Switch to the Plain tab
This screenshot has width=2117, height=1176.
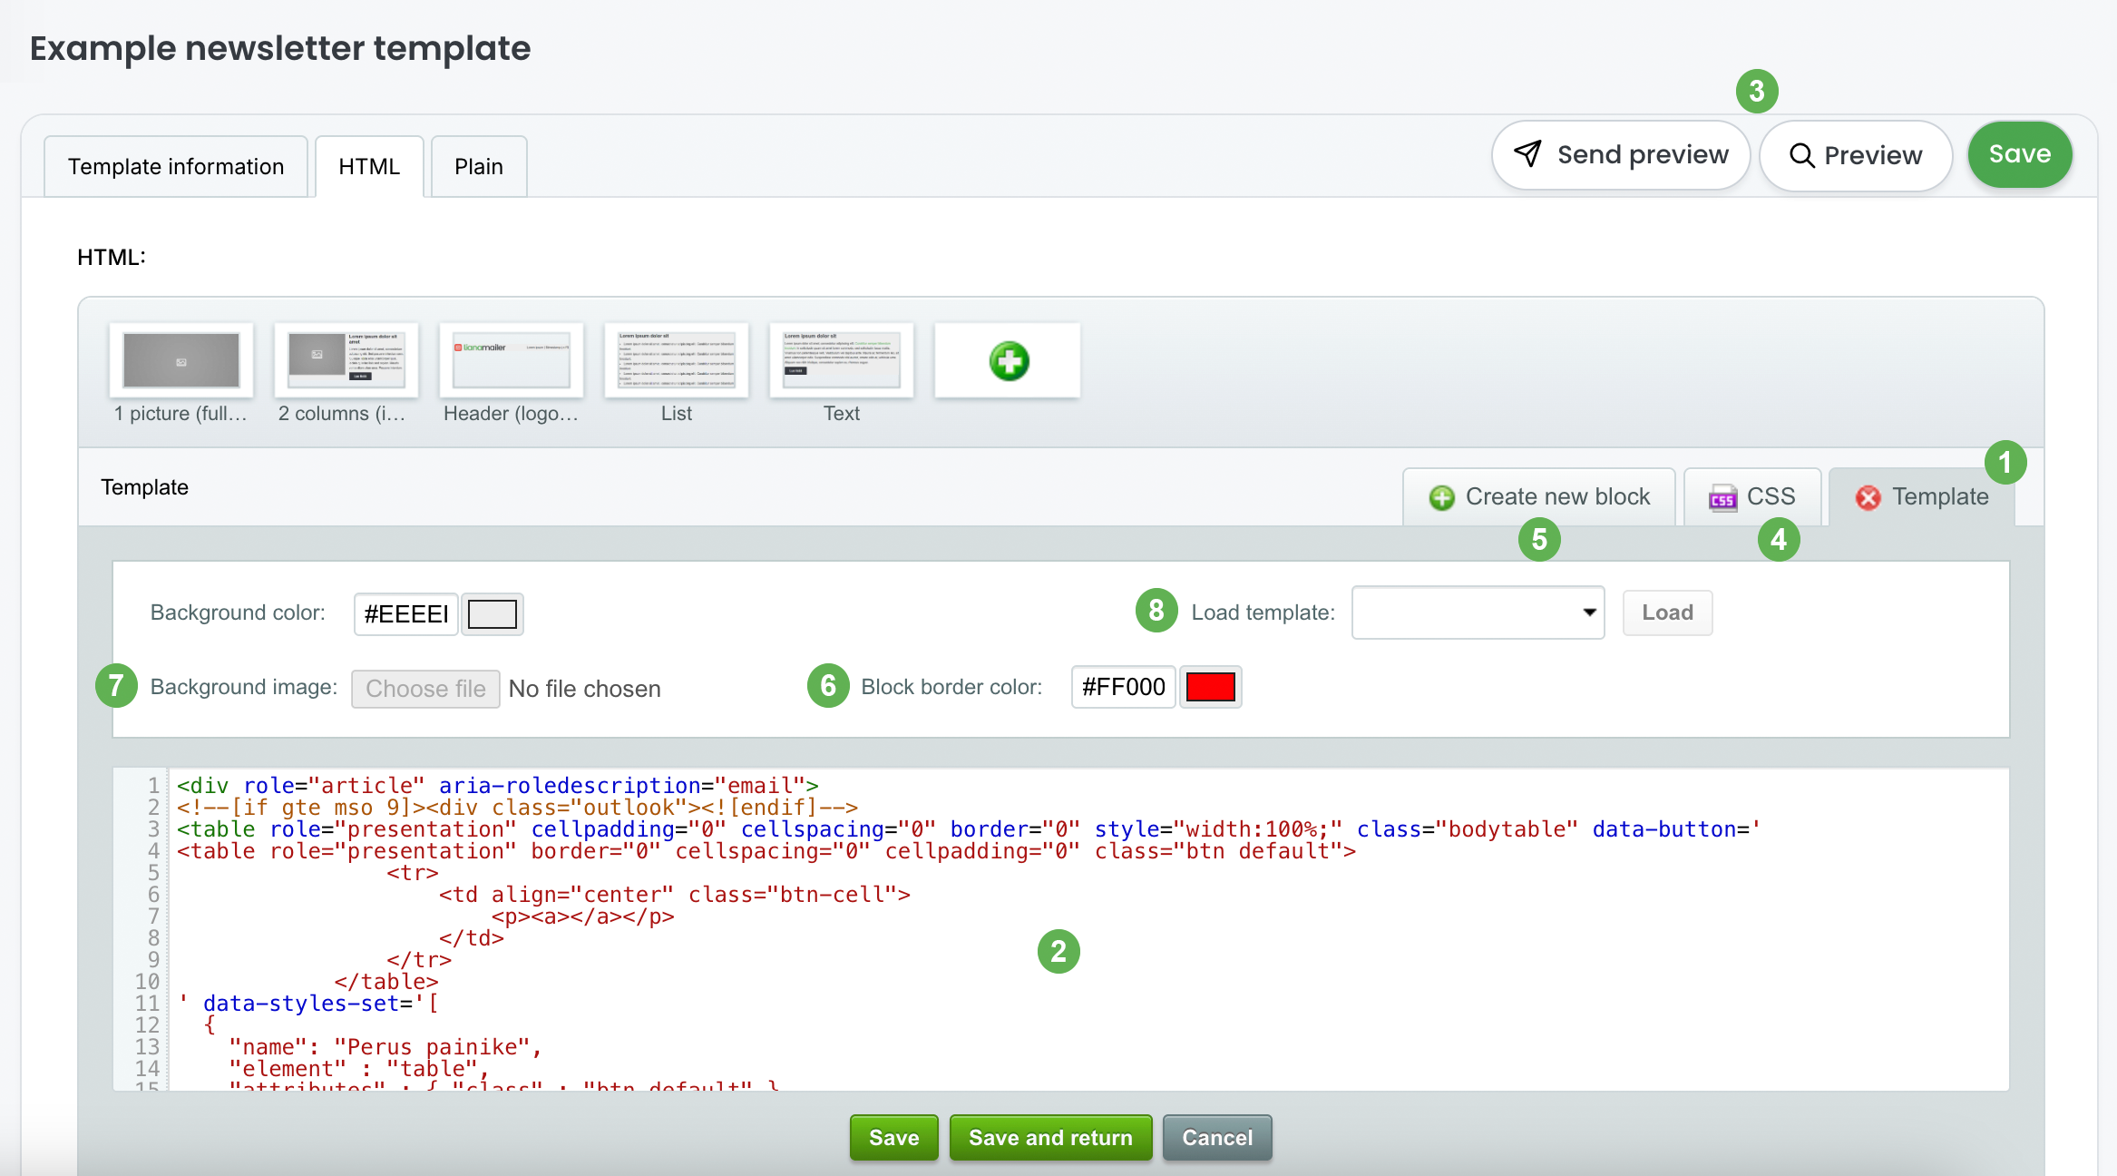tap(479, 166)
